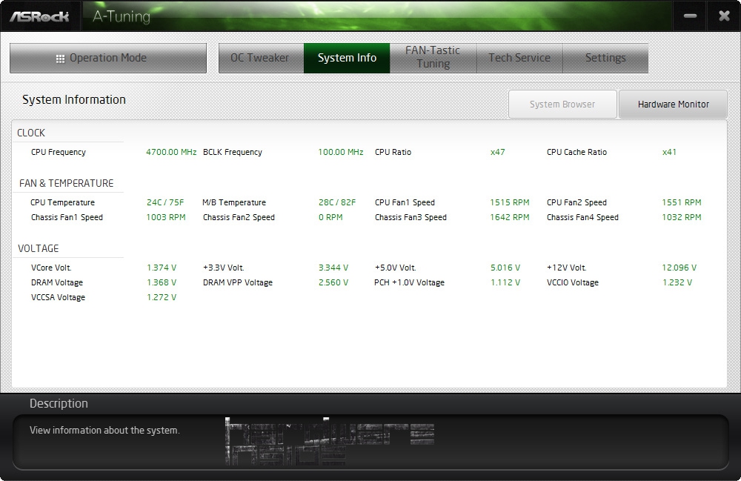Click the FAN & TEMPERATURE section heading
Viewport: 741px width, 481px height.
pos(66,183)
